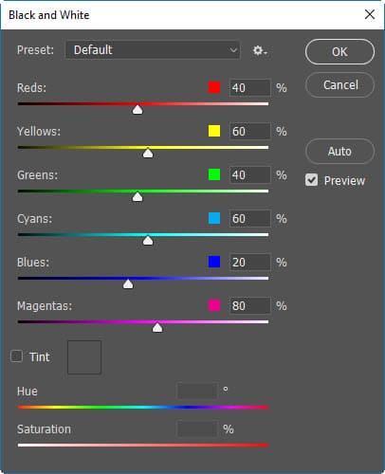Image resolution: width=385 pixels, height=474 pixels.
Task: Click the red color swatch next to Reds
Action: point(214,87)
